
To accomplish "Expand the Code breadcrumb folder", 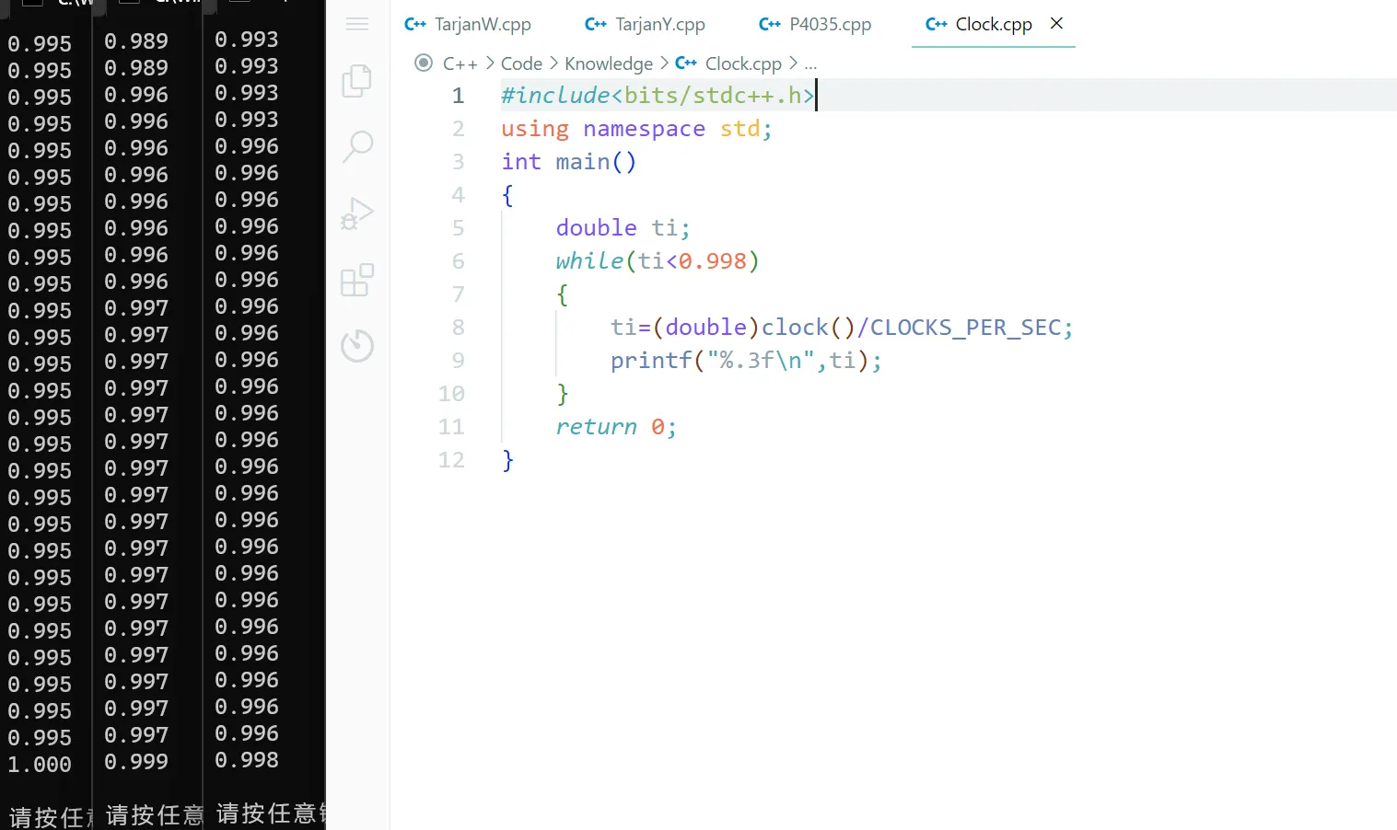I will [521, 63].
